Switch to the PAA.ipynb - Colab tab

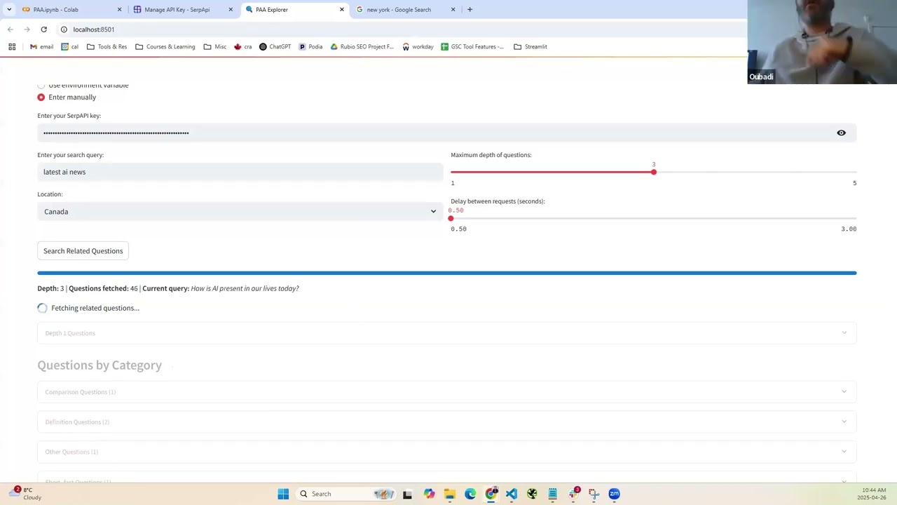click(x=70, y=10)
